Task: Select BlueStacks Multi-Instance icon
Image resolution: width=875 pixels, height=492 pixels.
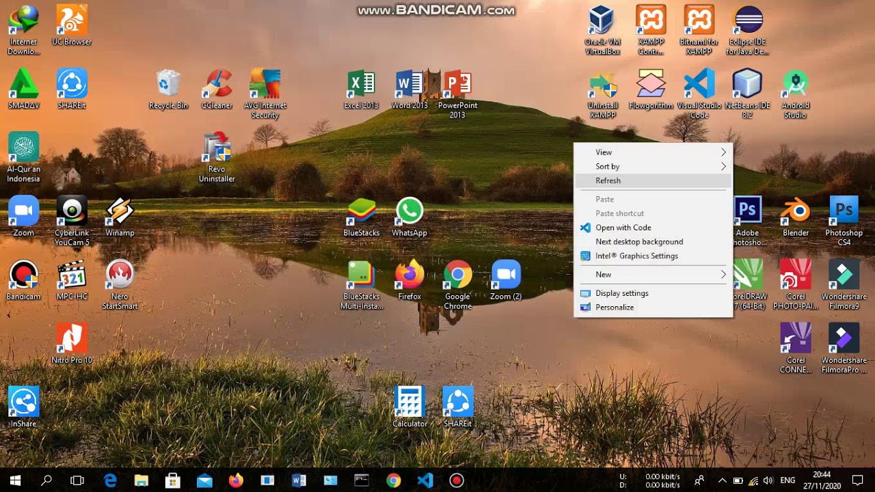Action: [361, 284]
